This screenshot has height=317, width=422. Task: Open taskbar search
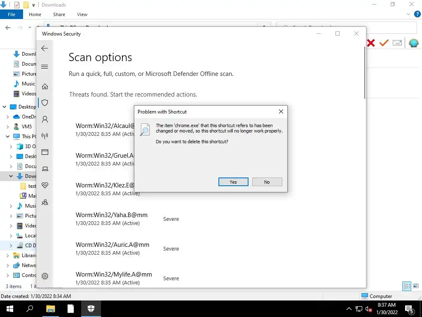(30, 308)
